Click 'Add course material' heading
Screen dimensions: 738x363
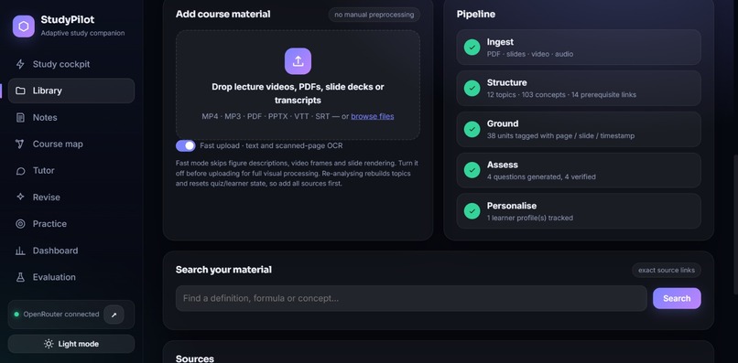[x=223, y=14]
